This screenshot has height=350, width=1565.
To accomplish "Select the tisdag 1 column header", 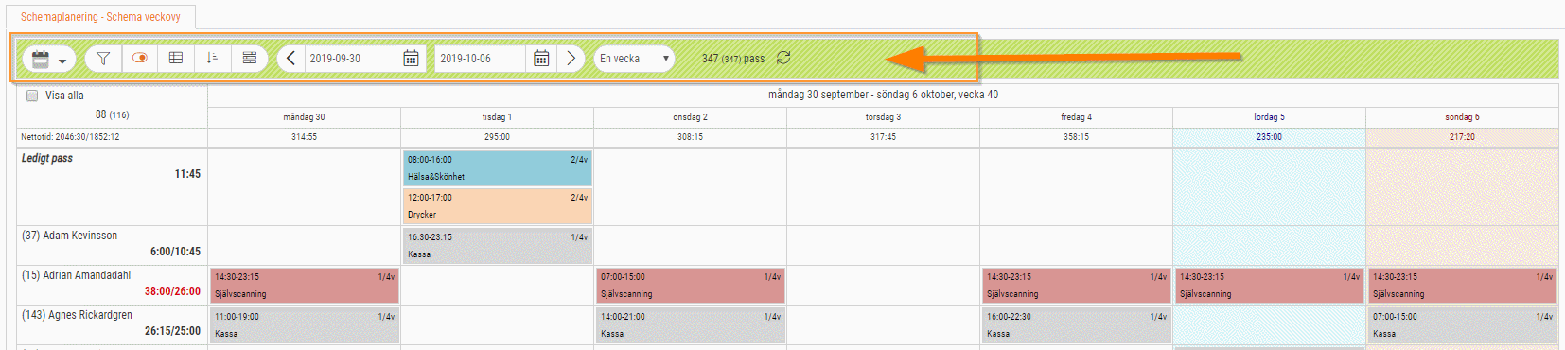I will [497, 117].
